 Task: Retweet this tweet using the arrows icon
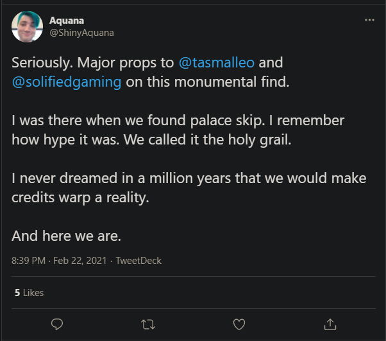click(x=147, y=322)
